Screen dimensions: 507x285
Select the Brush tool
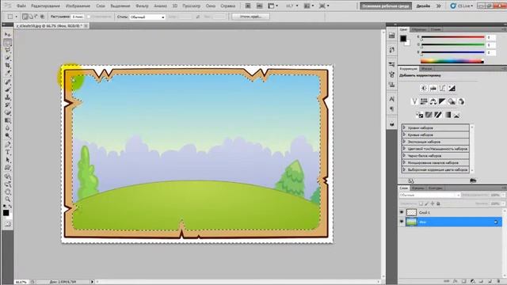click(x=8, y=89)
